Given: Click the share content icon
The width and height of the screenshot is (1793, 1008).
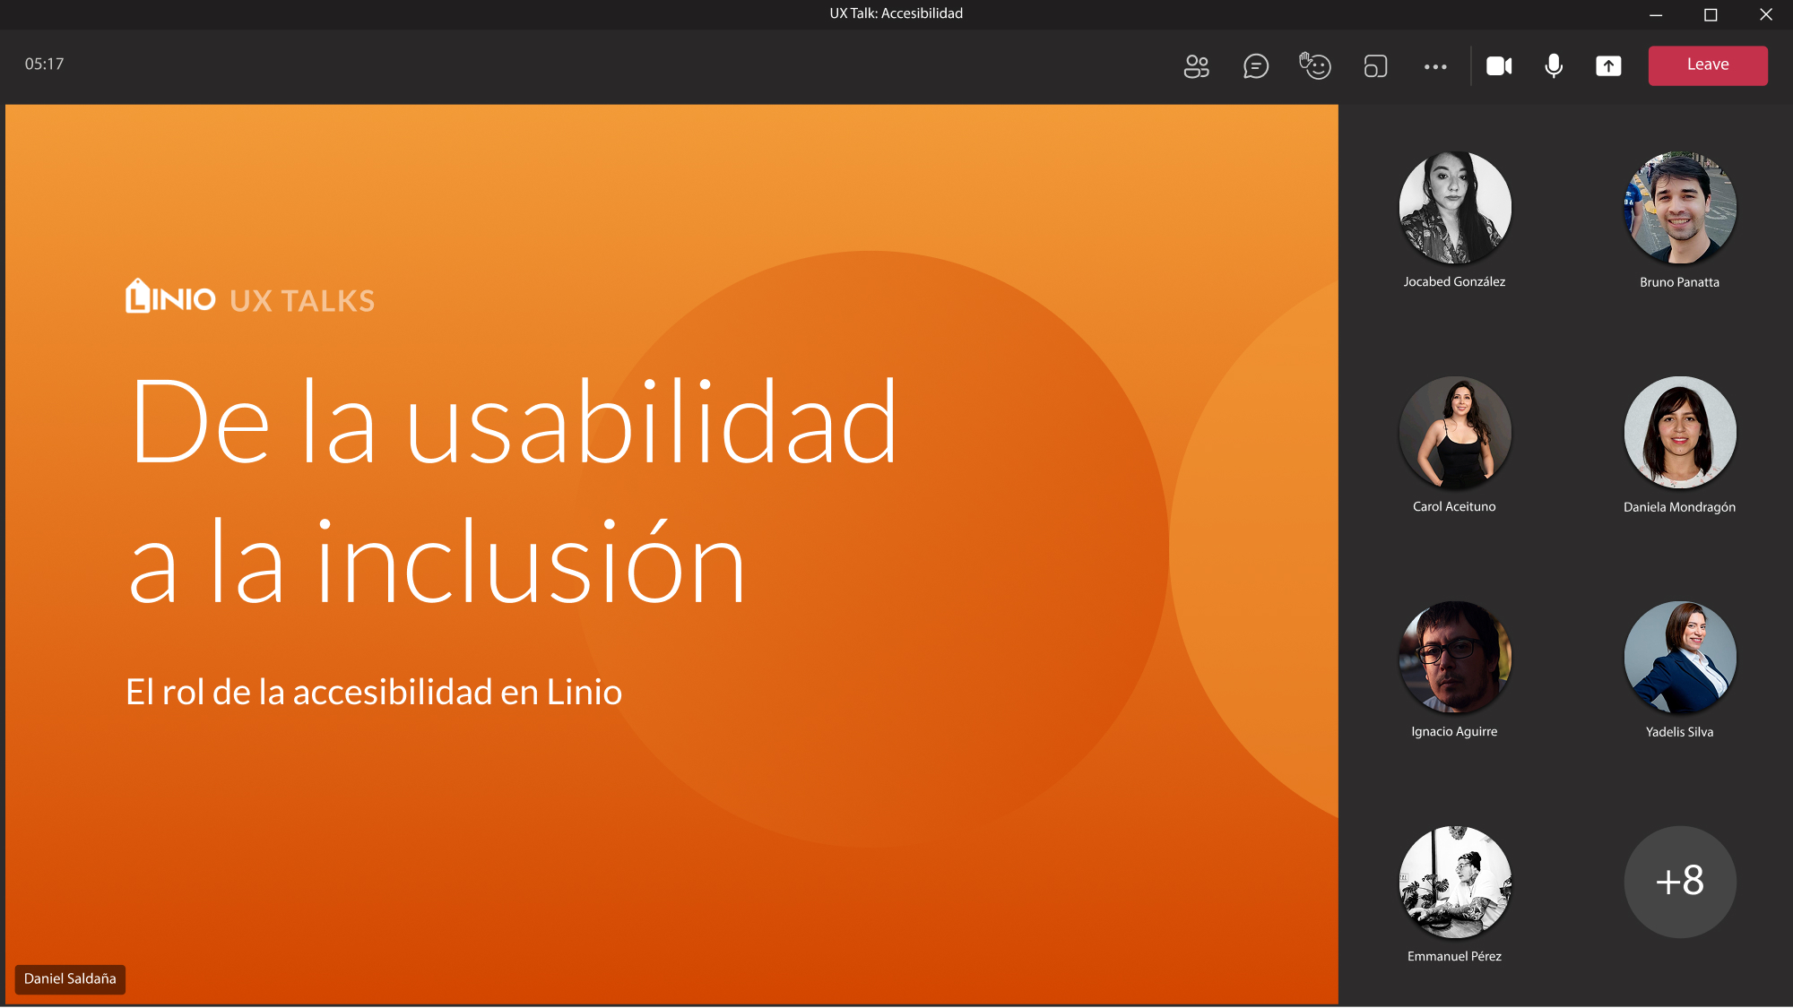Looking at the screenshot, I should pyautogui.click(x=1608, y=66).
